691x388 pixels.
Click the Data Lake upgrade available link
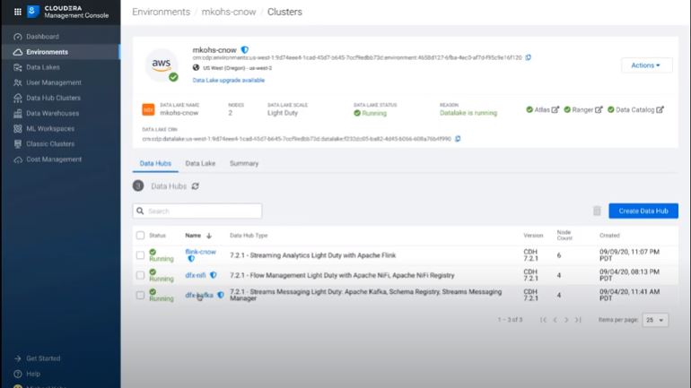(x=228, y=80)
